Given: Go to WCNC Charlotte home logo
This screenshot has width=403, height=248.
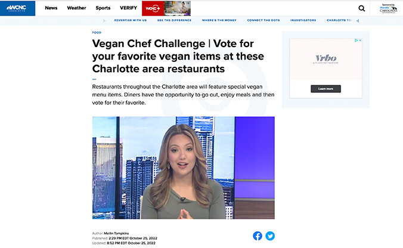Looking at the screenshot, I should click(x=17, y=8).
